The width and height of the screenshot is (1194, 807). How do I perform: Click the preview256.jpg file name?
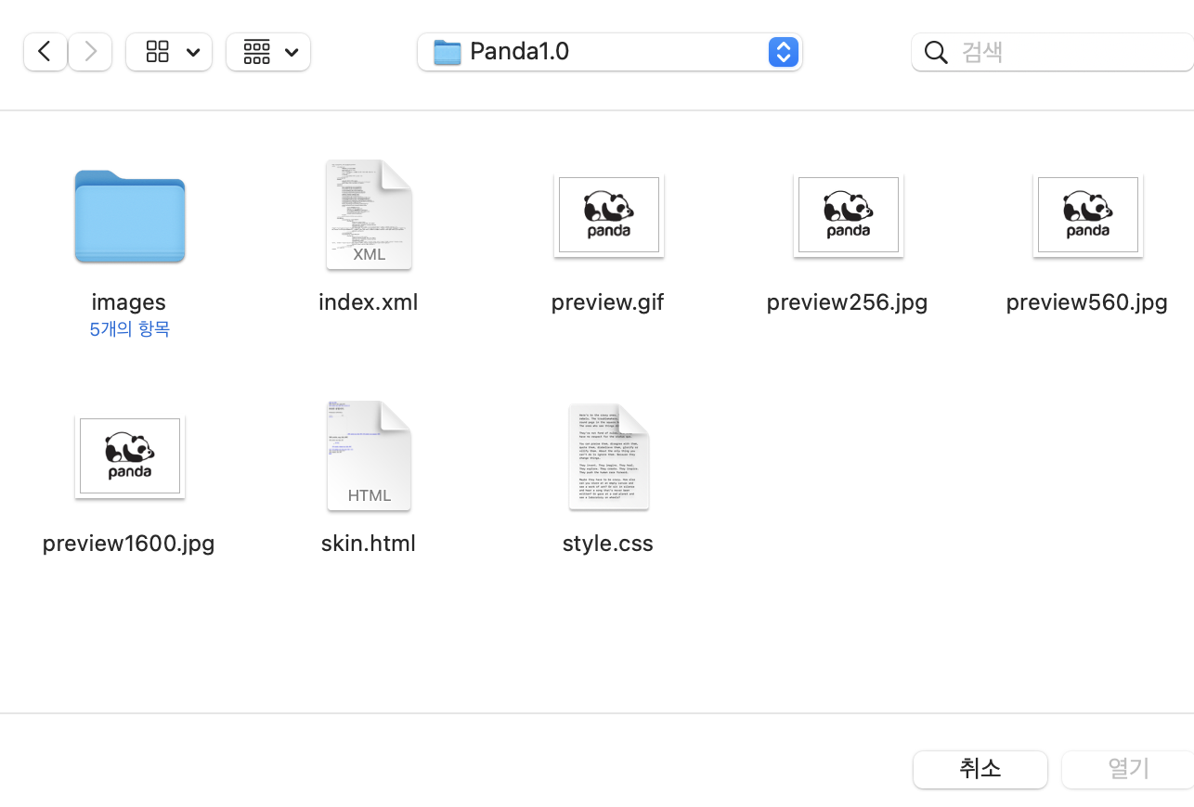click(848, 302)
